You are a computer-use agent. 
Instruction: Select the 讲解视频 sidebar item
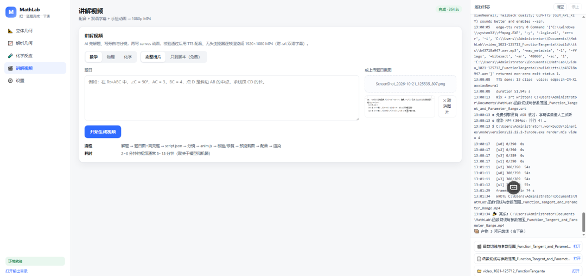point(35,68)
